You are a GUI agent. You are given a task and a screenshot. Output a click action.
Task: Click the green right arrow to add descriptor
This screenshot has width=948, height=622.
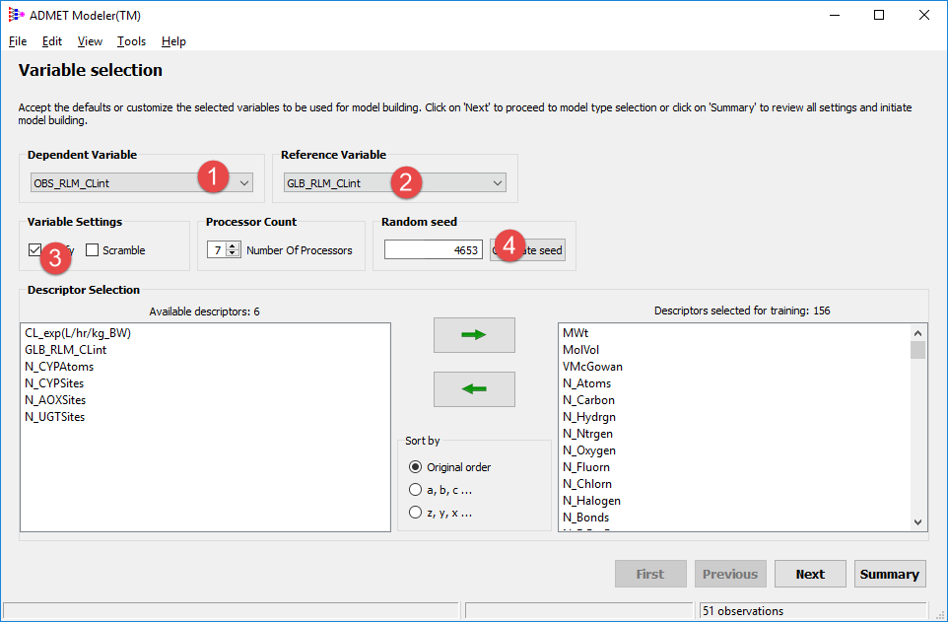click(474, 334)
